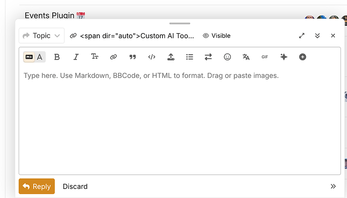
Task: Switch to Markdown editor mode
Action: point(29,57)
